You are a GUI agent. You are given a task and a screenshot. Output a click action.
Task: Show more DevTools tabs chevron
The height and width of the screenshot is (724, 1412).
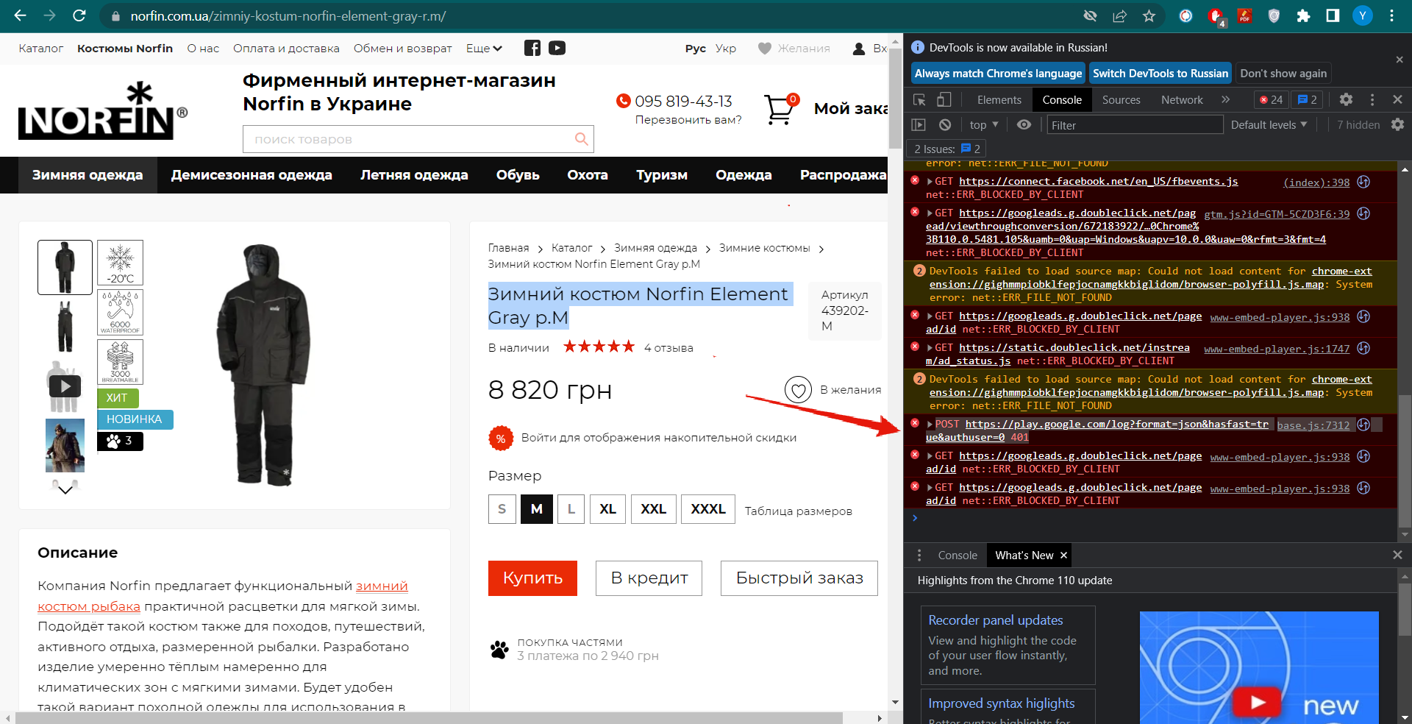(1225, 99)
